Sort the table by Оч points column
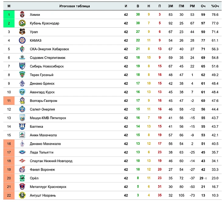This screenshot has width=222, height=204. pos(203,6)
